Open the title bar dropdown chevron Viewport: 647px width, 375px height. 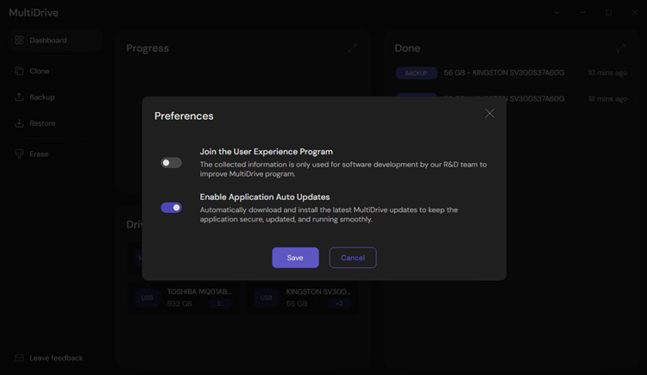coord(556,13)
